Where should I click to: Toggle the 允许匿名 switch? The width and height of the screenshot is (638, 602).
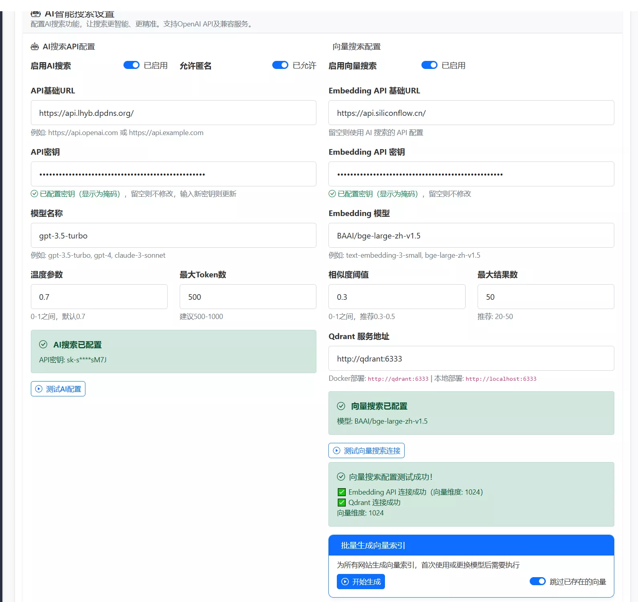point(280,65)
